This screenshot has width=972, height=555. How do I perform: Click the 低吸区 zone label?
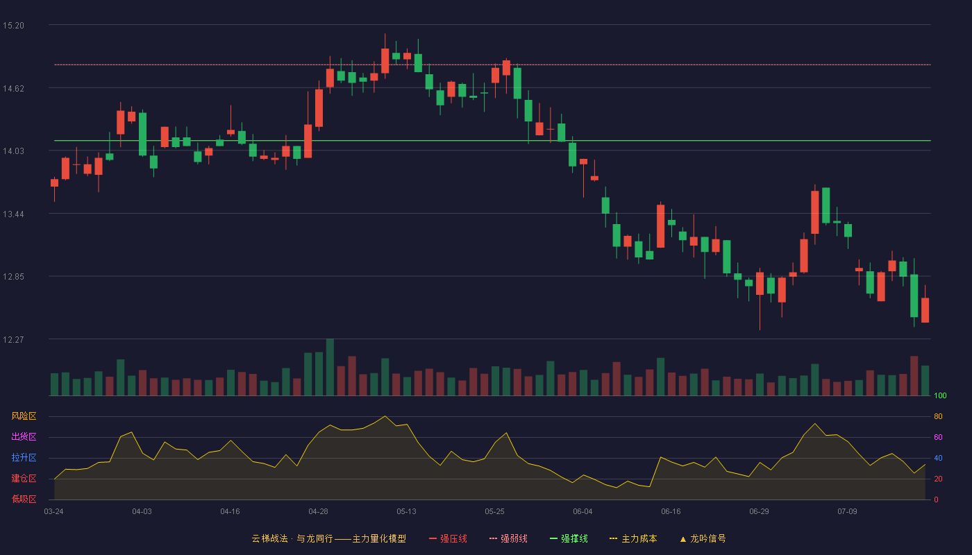(x=24, y=499)
